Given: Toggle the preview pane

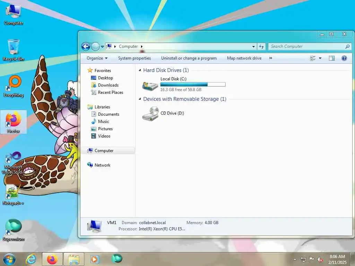Looking at the screenshot, I should (332, 58).
